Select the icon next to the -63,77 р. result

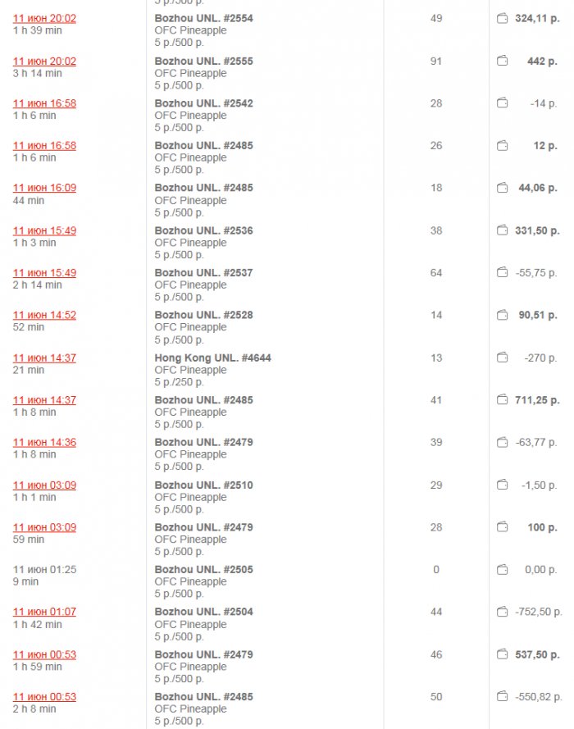(x=503, y=442)
